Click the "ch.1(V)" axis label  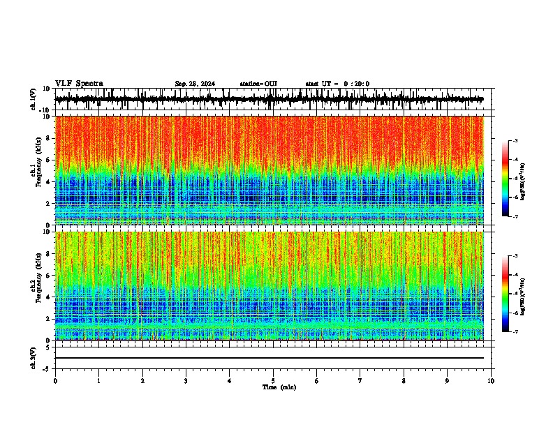coord(34,99)
